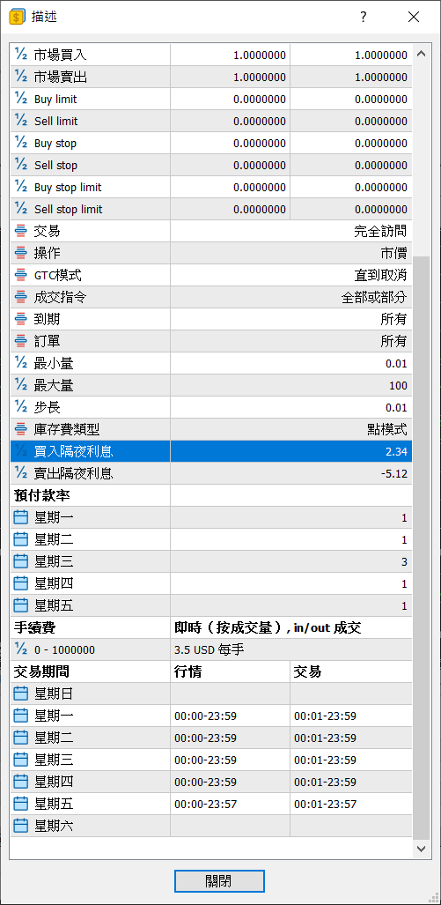The height and width of the screenshot is (905, 441).
Task: Click the value -5.12 for 賣出隔夜利息
Action: click(x=394, y=474)
